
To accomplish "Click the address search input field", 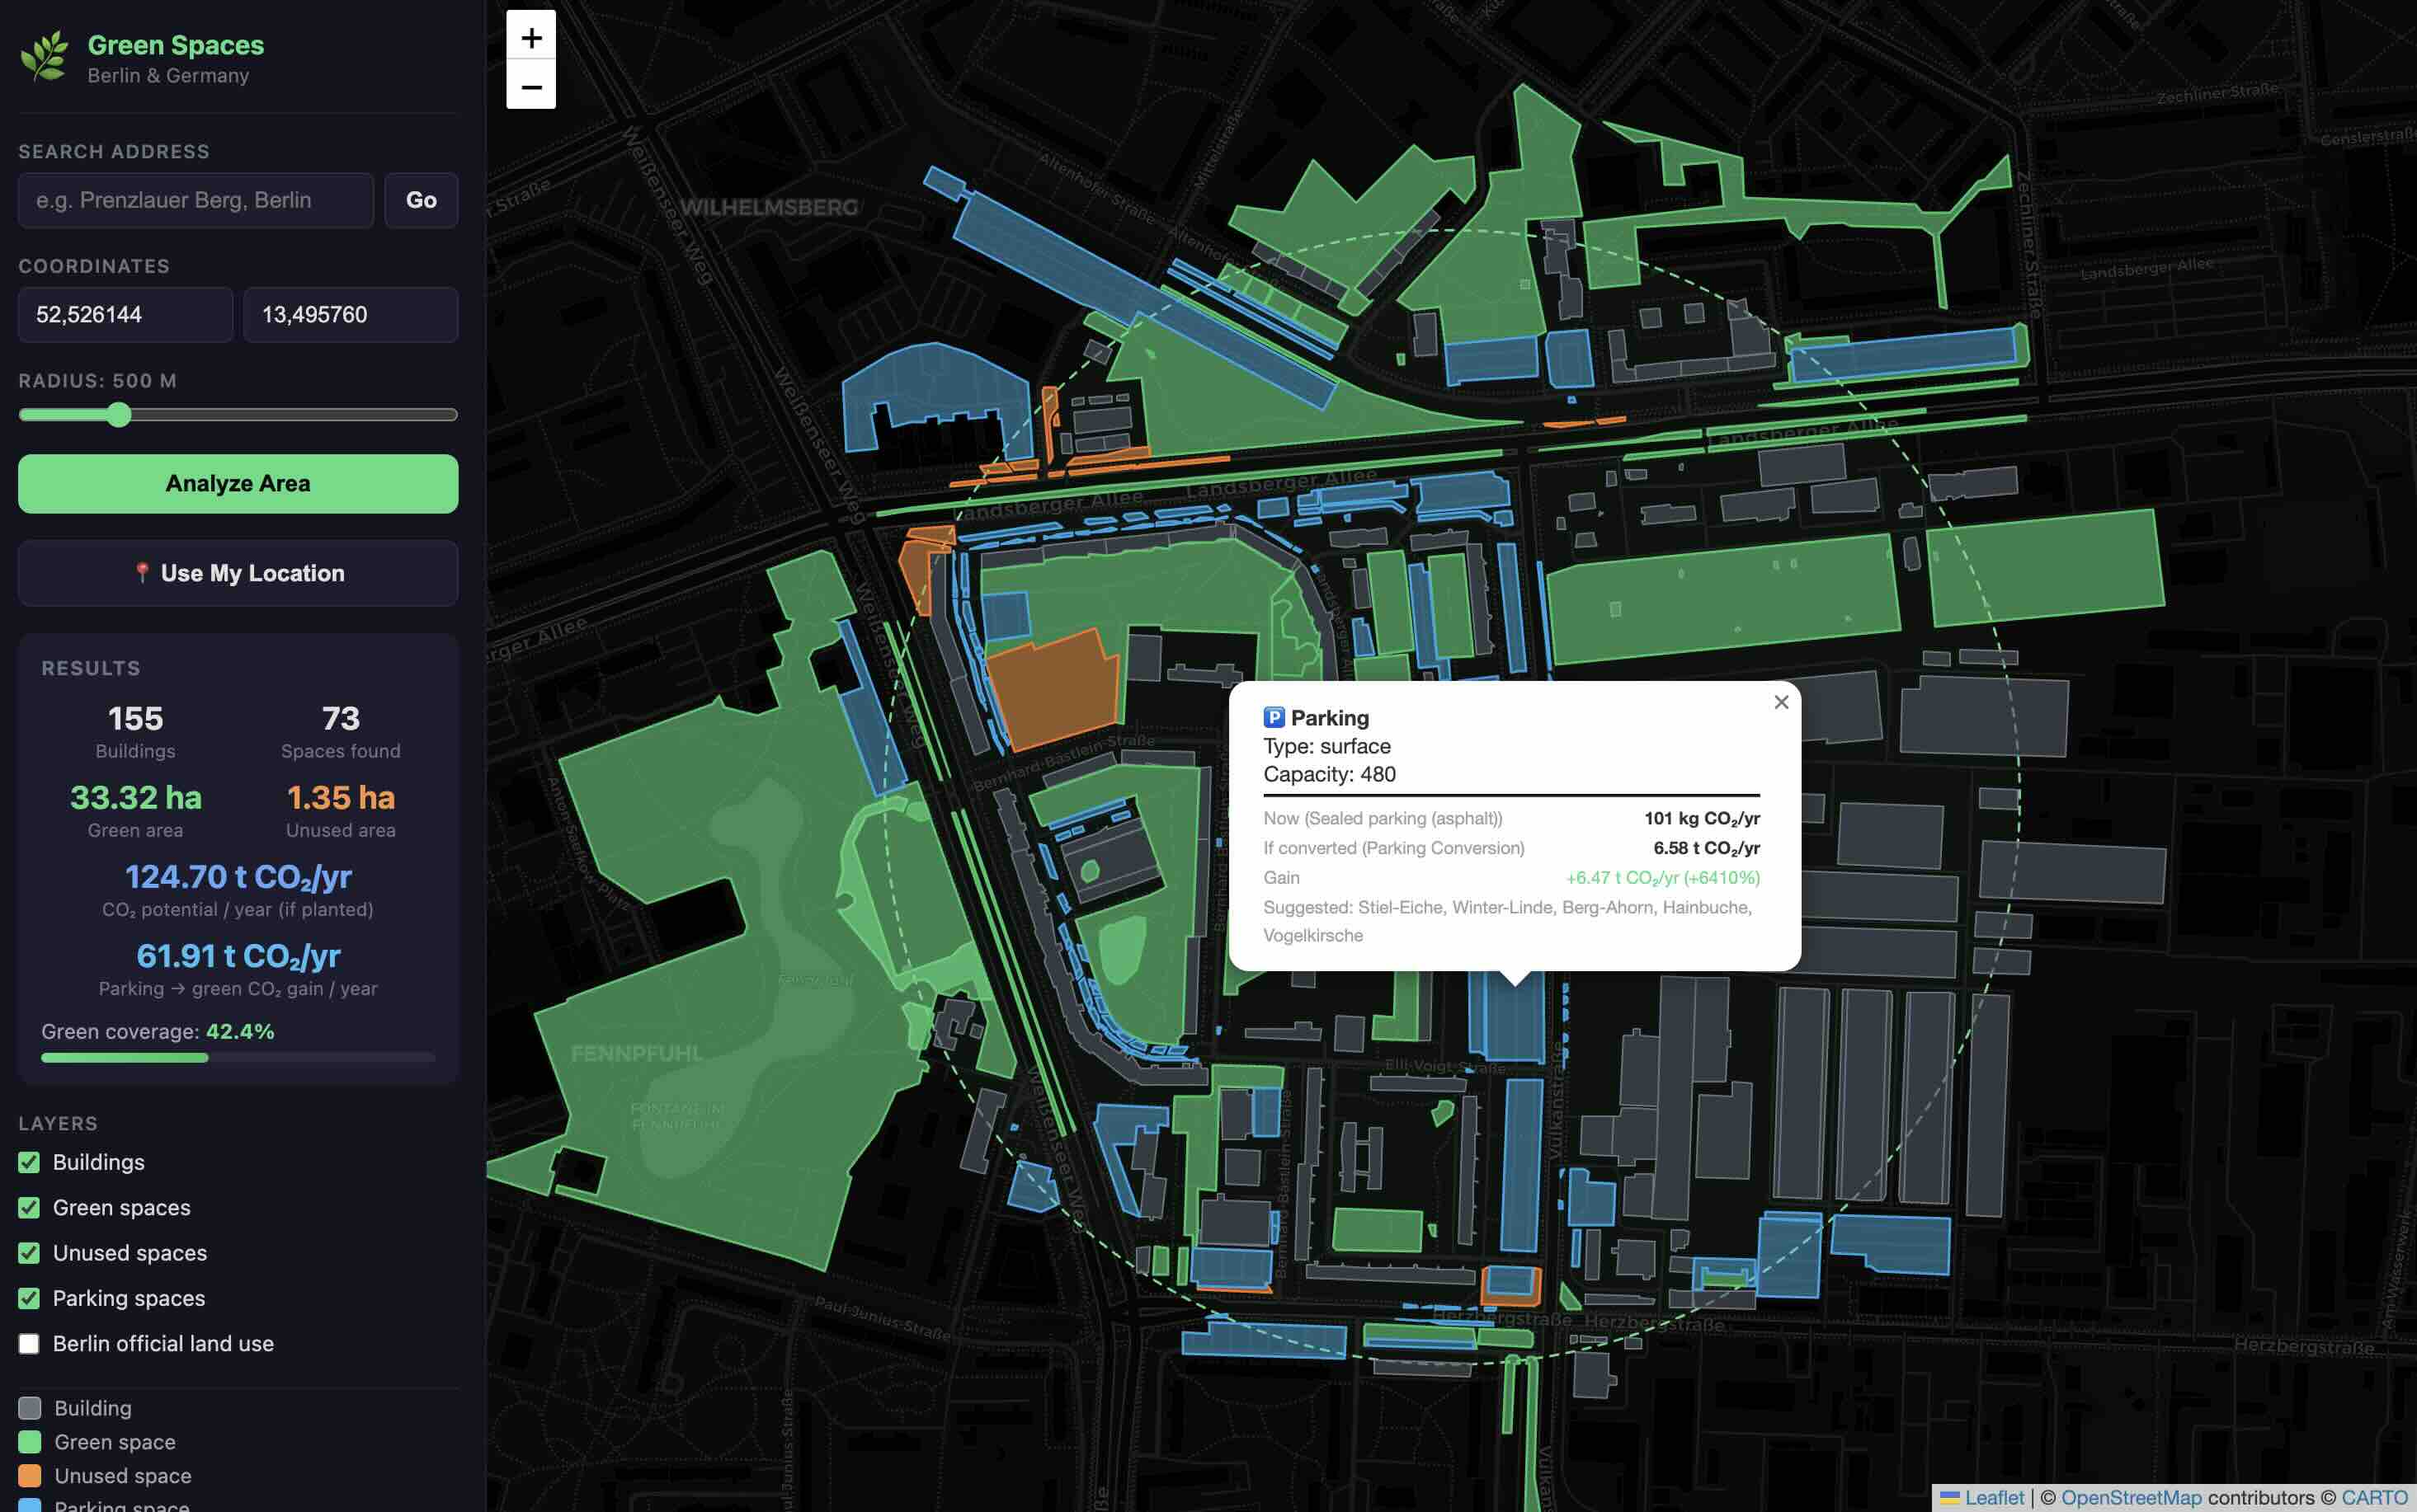I will coord(195,200).
